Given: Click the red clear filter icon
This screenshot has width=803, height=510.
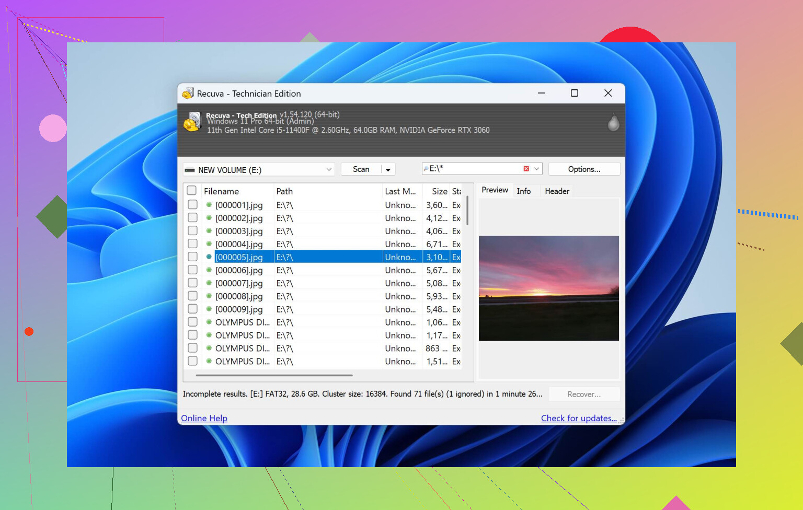Looking at the screenshot, I should coord(526,169).
